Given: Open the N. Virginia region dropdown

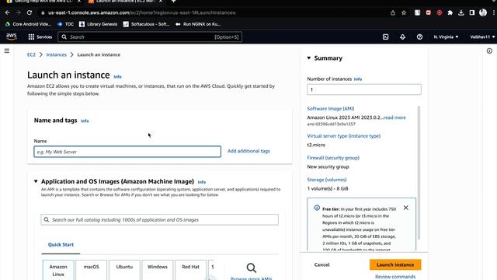Looking at the screenshot, I should pyautogui.click(x=446, y=37).
